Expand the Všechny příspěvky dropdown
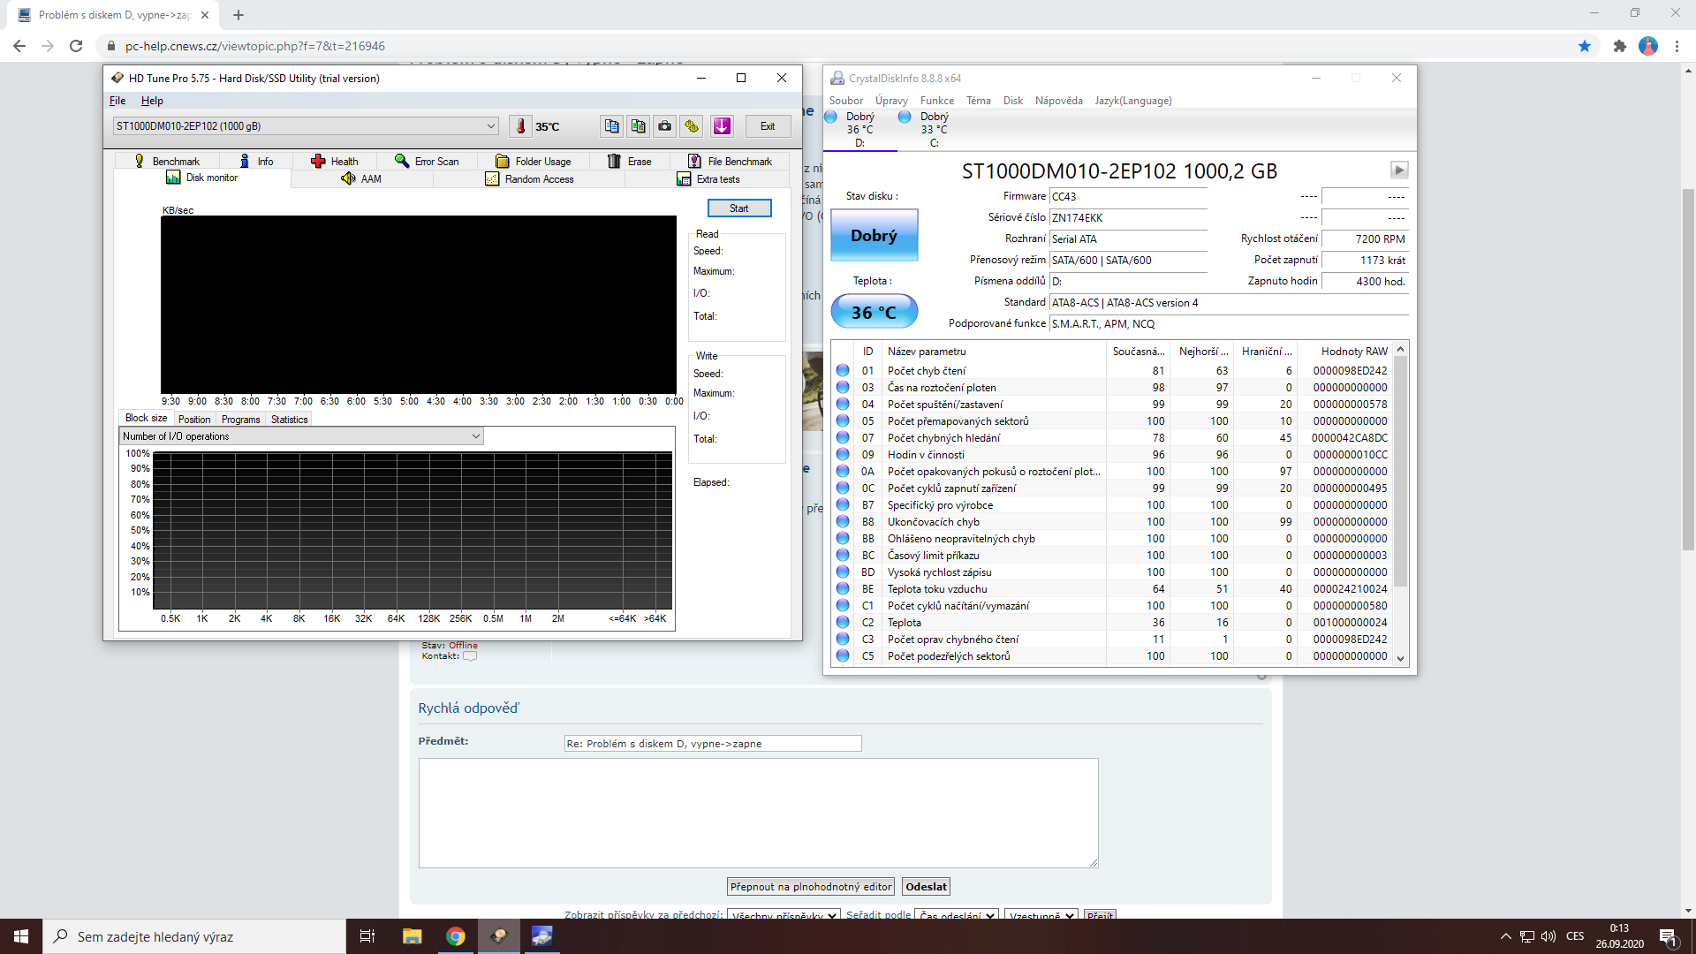 click(783, 915)
